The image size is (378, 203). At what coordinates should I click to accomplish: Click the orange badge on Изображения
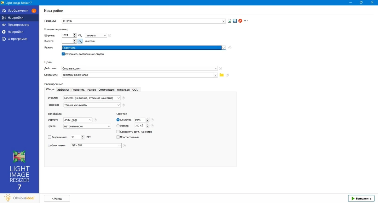click(34, 11)
